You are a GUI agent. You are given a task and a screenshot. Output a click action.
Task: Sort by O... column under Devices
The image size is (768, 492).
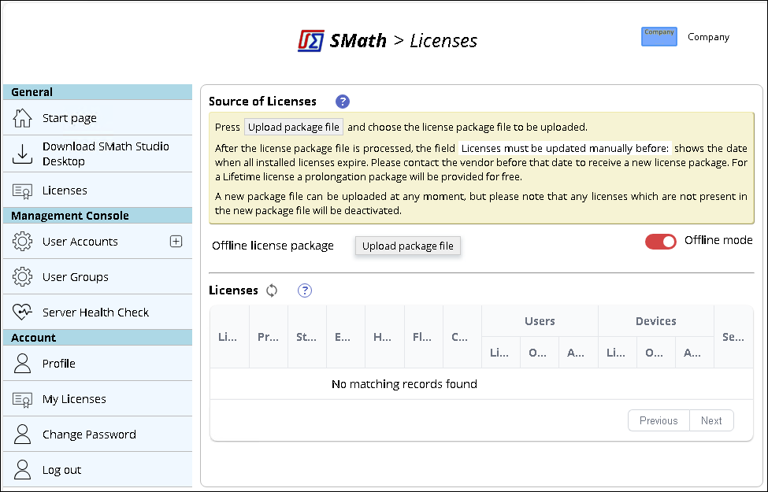655,353
